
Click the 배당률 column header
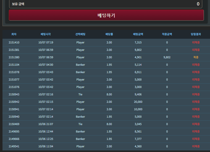pos(109,34)
